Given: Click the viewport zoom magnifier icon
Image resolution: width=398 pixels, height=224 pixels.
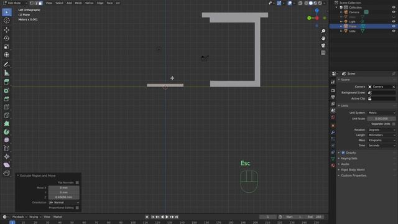Looking at the screenshot, I should point(323,31).
